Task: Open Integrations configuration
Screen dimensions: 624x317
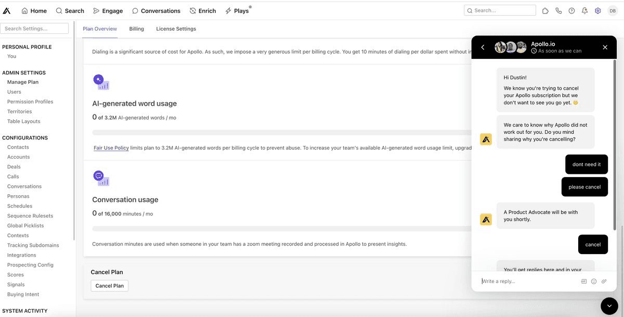Action: 22,256
